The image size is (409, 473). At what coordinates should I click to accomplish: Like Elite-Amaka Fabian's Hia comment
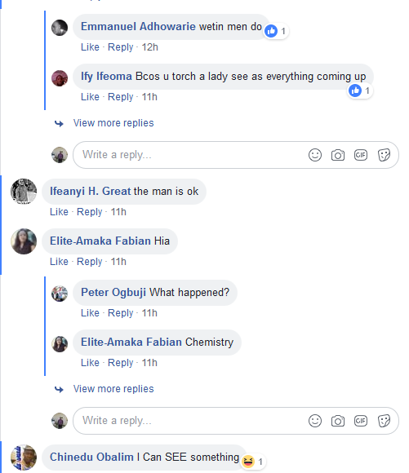pyautogui.click(x=59, y=262)
